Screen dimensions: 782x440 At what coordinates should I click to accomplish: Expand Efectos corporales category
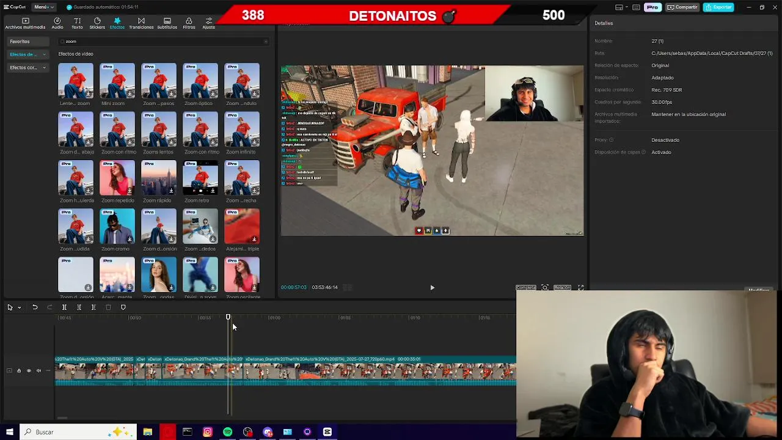[28, 68]
